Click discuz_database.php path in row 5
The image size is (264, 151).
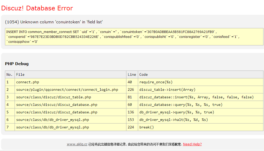tap(70, 112)
